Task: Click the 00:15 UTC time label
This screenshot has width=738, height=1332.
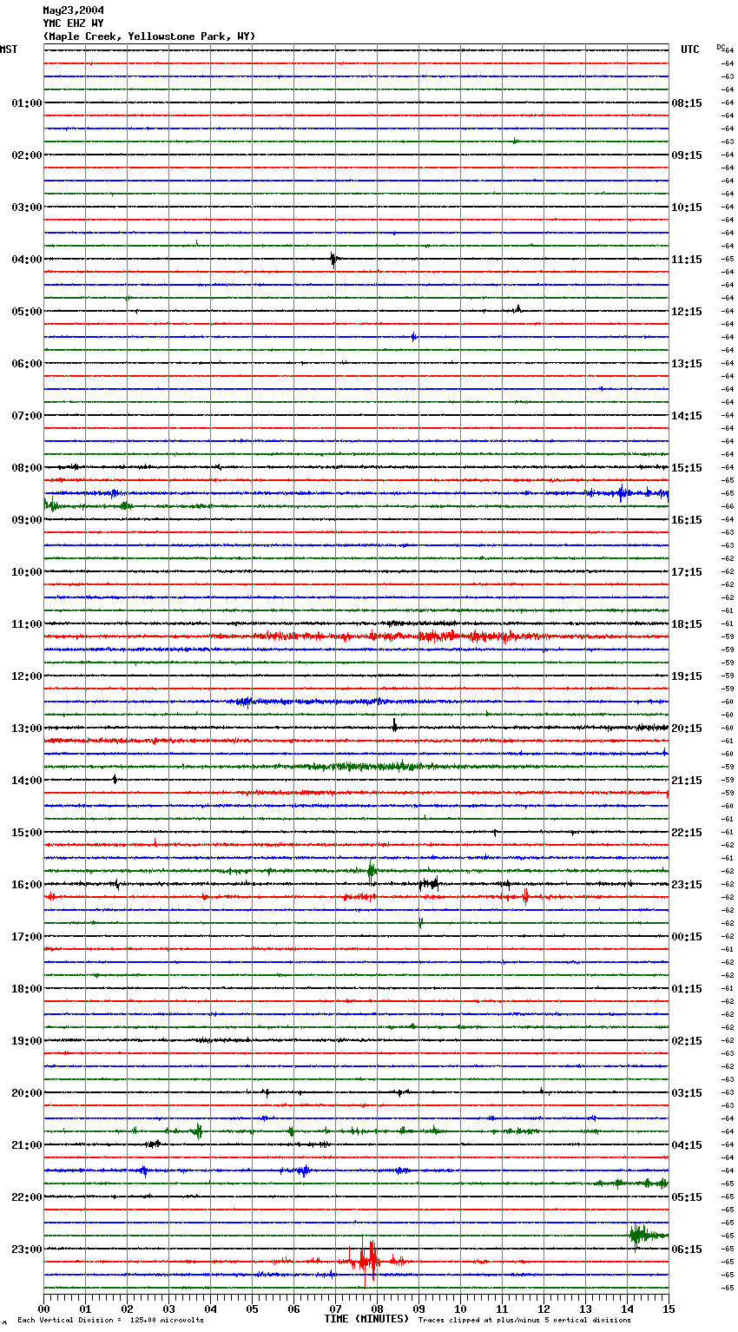Action: coord(687,937)
